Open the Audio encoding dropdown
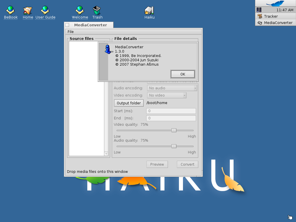Image resolution: width=296 pixels, height=222 pixels. click(x=172, y=88)
